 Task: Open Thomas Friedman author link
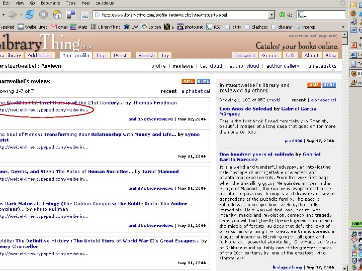pos(155,103)
